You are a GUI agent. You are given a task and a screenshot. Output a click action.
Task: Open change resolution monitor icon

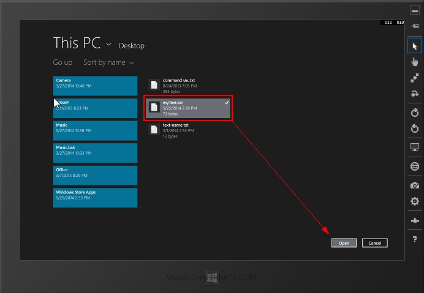tap(415, 147)
